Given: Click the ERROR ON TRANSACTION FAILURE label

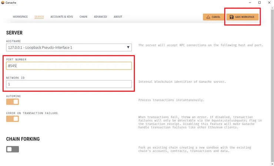Looking at the screenshot, I should point(32,113).
